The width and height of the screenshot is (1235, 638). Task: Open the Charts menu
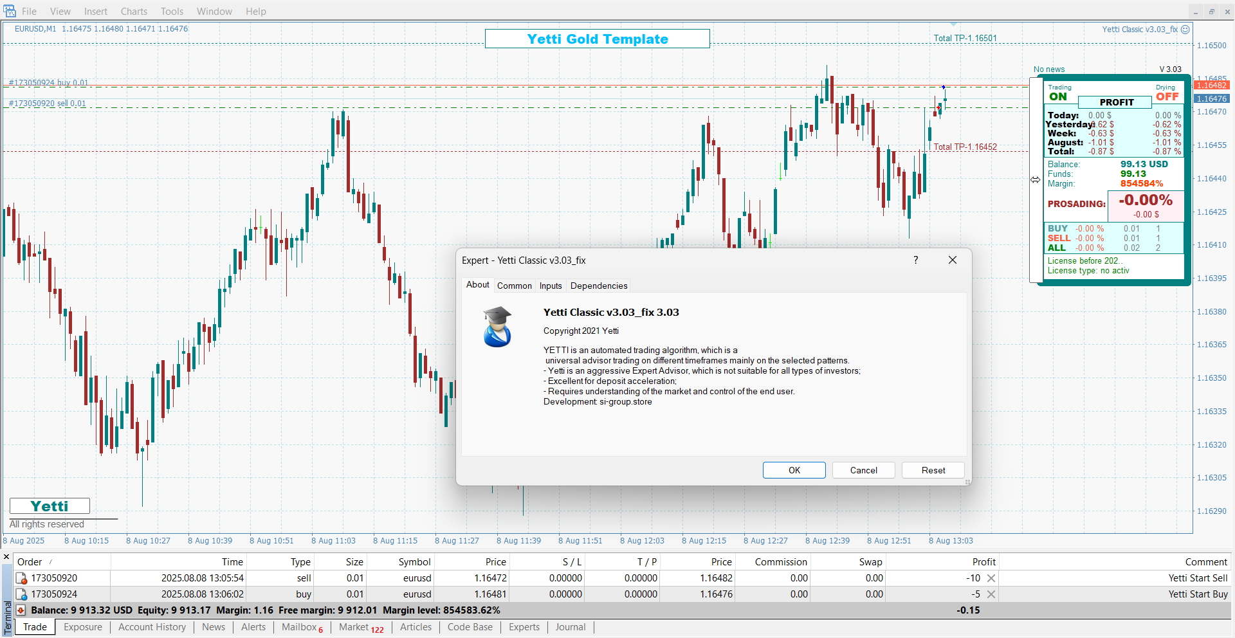coord(134,11)
